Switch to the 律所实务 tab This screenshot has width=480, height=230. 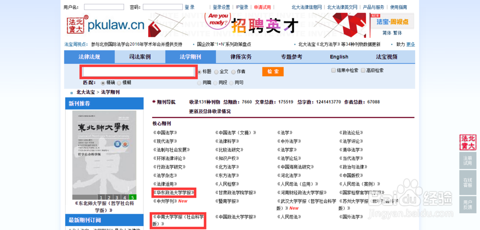click(x=241, y=57)
